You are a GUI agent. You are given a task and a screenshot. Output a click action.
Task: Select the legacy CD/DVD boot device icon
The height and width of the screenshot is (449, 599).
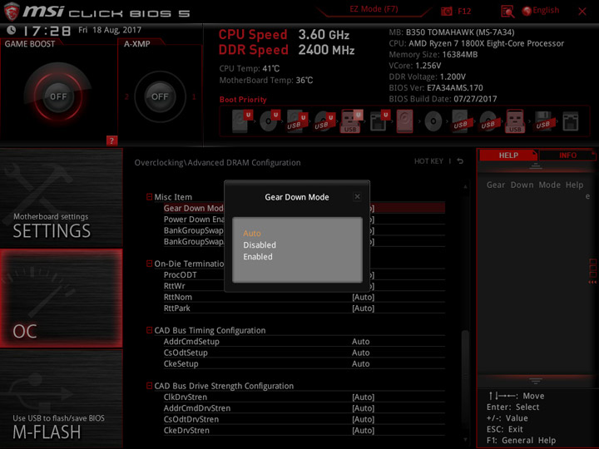tap(433, 121)
